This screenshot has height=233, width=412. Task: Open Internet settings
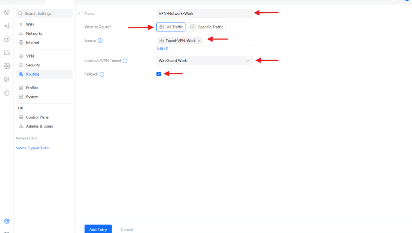point(44,42)
